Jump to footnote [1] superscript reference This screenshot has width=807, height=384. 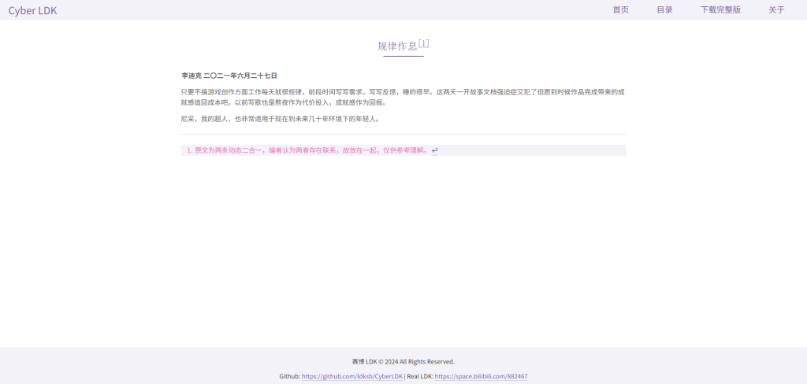[424, 43]
